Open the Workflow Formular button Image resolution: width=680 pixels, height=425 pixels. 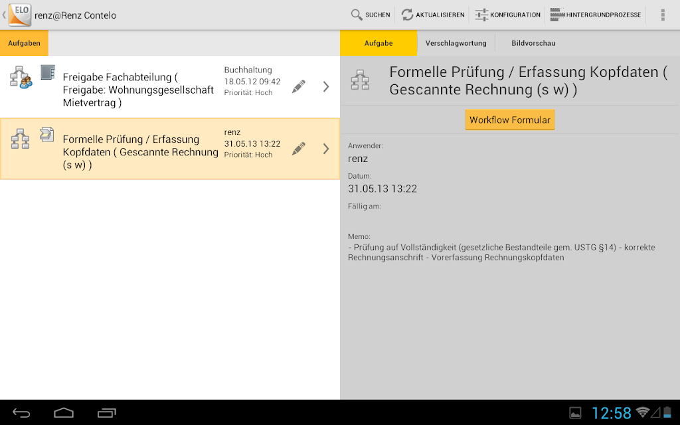[x=509, y=120]
